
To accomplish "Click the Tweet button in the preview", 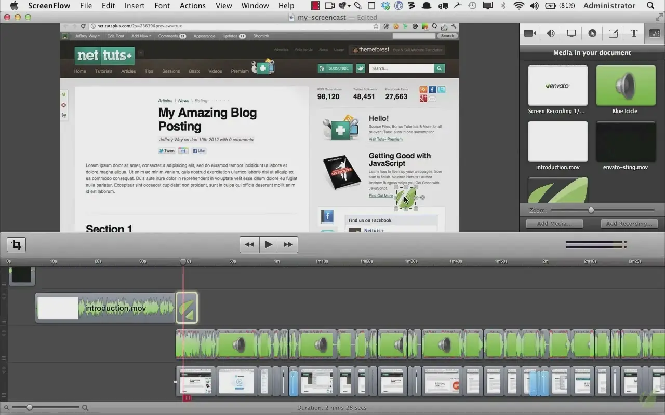I will [167, 151].
